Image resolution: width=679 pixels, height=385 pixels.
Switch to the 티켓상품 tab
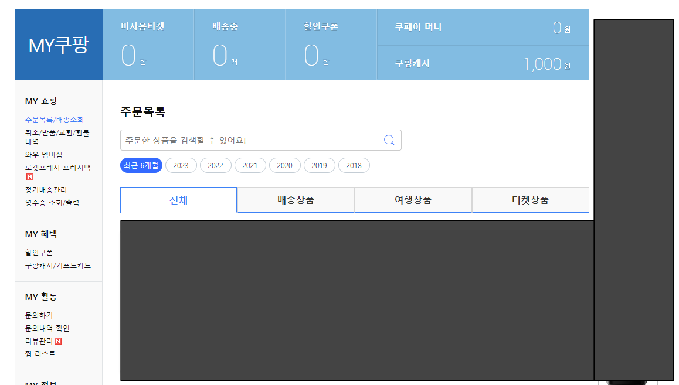pyautogui.click(x=531, y=200)
